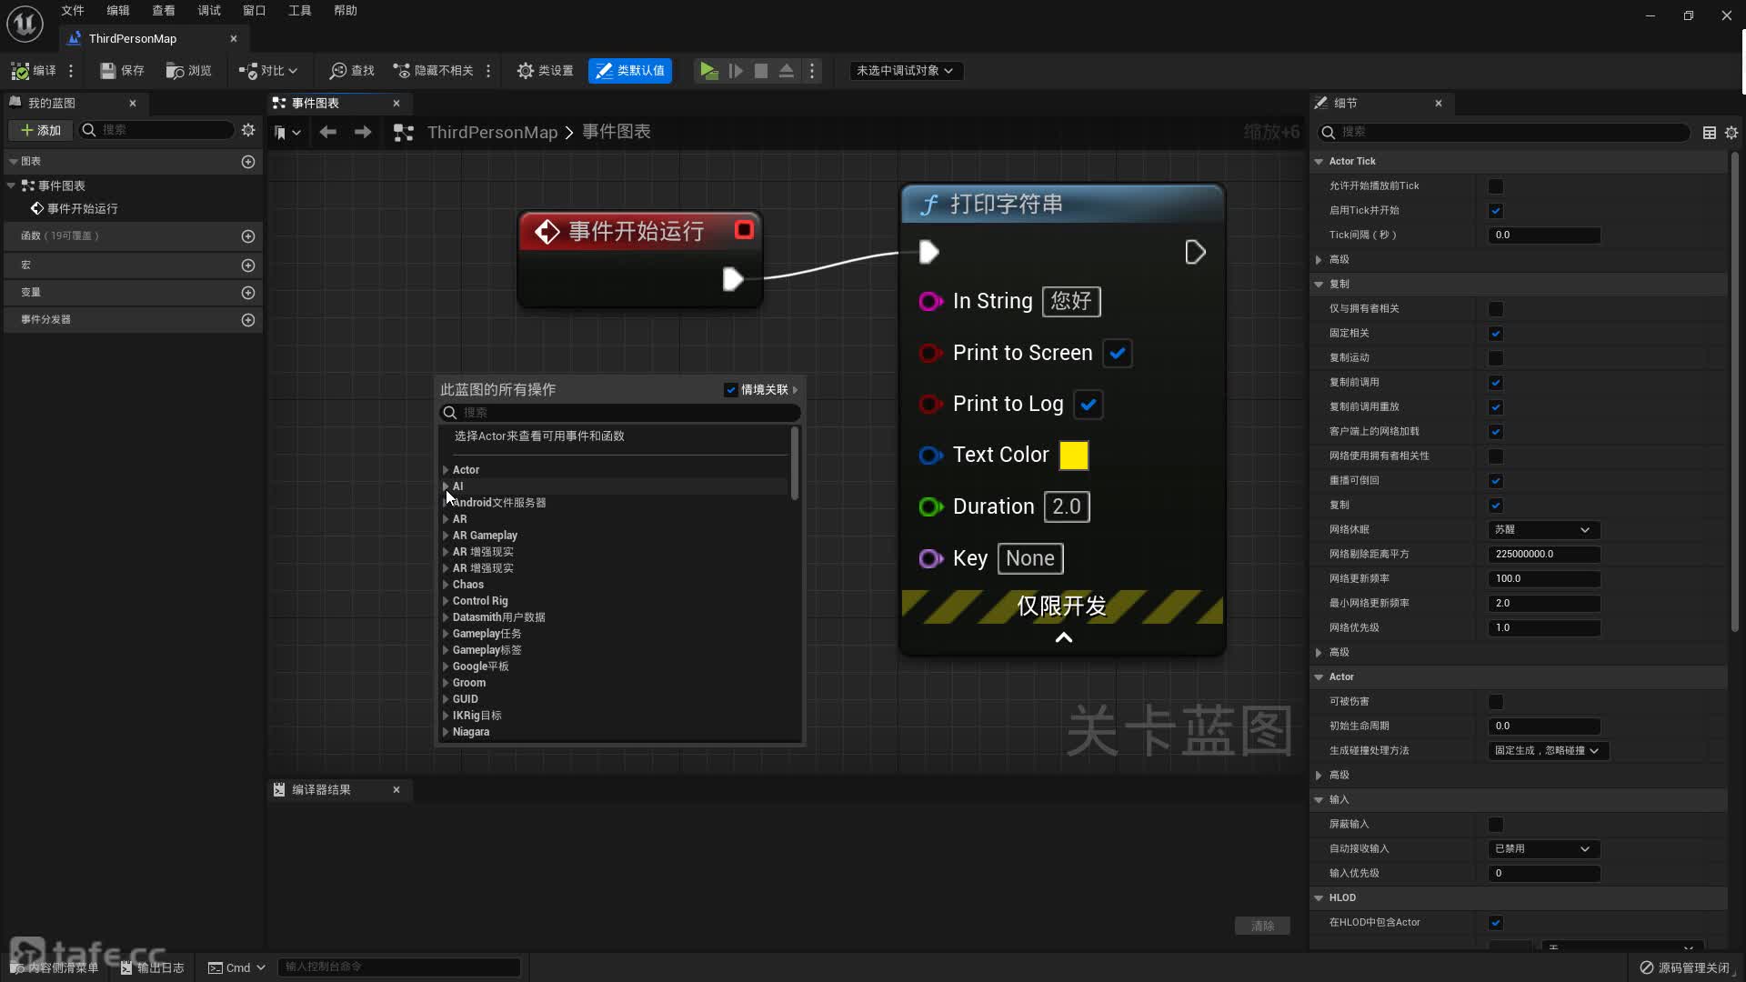Add new graph plus icon (图表)
The width and height of the screenshot is (1746, 982).
click(248, 161)
